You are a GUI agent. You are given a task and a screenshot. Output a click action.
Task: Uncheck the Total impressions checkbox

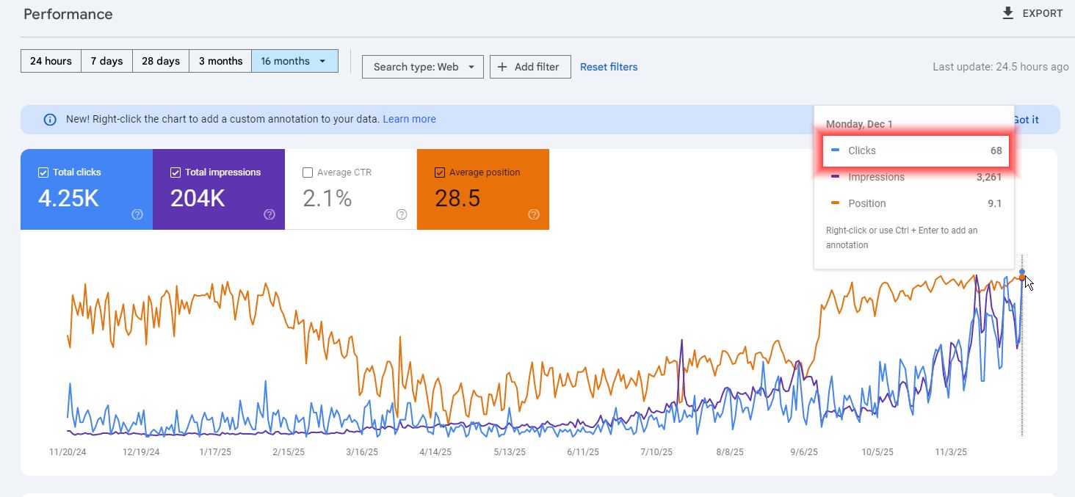175,173
